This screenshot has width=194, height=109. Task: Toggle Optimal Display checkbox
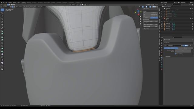pos(175,54)
